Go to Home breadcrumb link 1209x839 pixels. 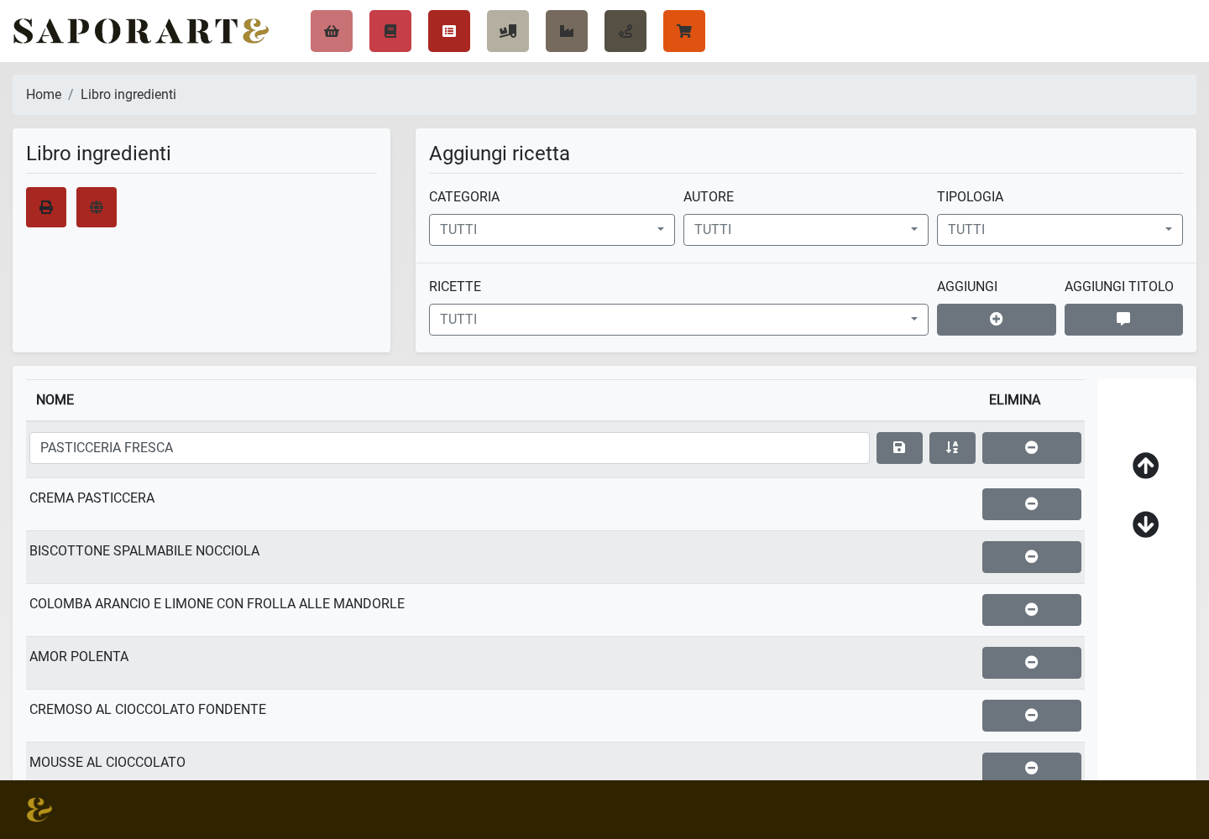(x=44, y=95)
